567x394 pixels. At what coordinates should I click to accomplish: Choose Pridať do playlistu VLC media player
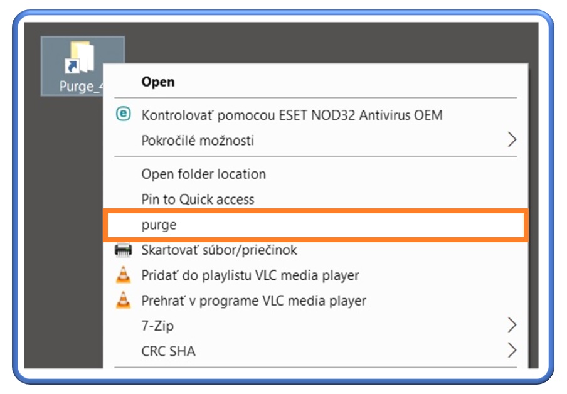click(250, 275)
